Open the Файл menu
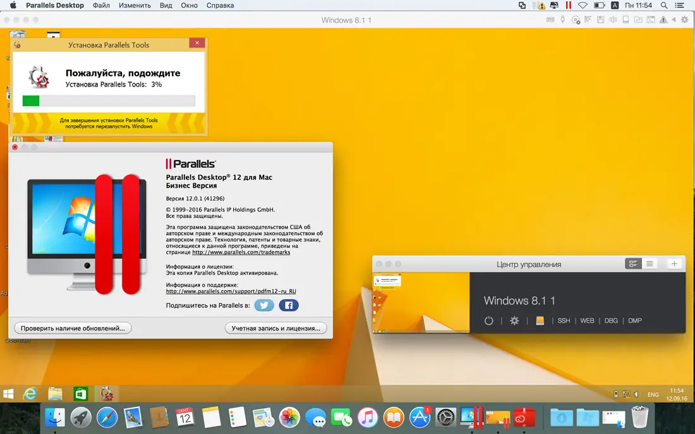695x434 pixels. (101, 5)
